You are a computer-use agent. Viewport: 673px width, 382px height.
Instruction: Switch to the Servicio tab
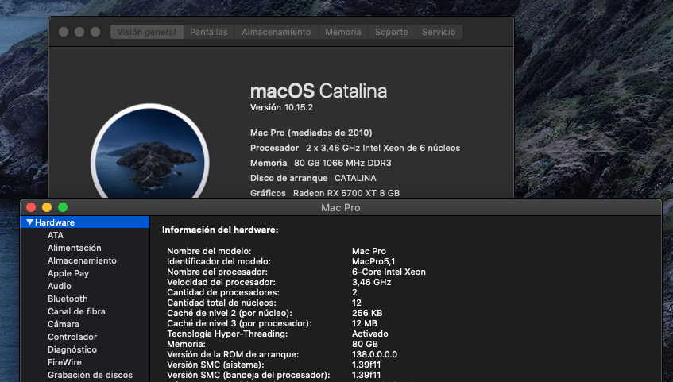[x=439, y=32]
